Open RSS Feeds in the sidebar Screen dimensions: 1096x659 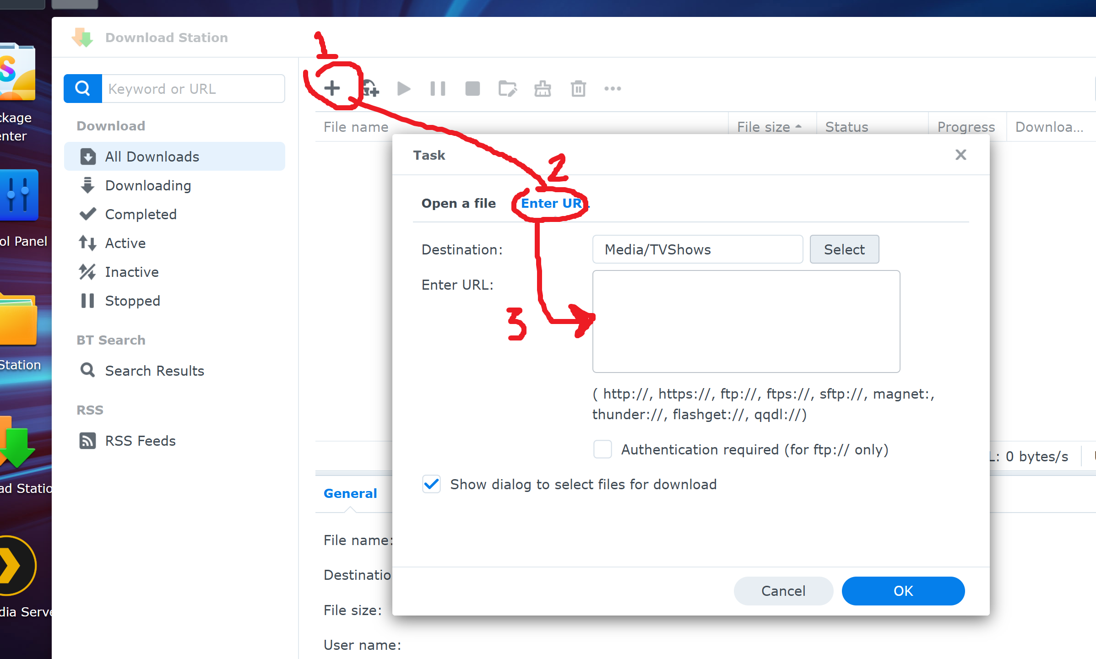(x=174, y=441)
